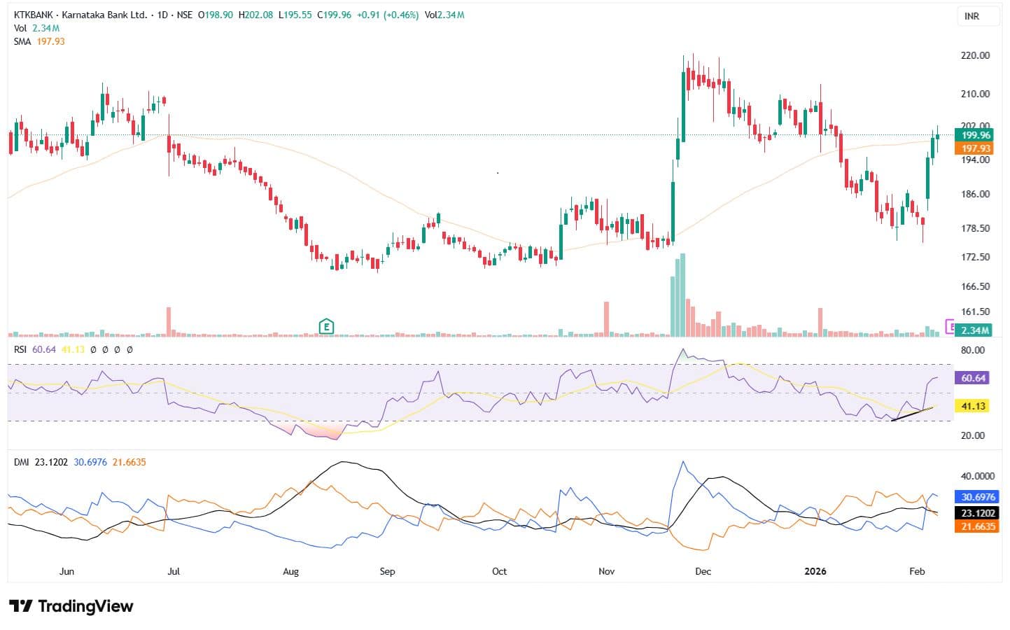Click the purple 60.64 RSI axis tag
The image size is (1010, 630).
click(x=972, y=378)
